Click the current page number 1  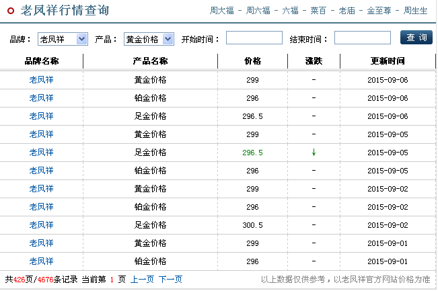112,280
